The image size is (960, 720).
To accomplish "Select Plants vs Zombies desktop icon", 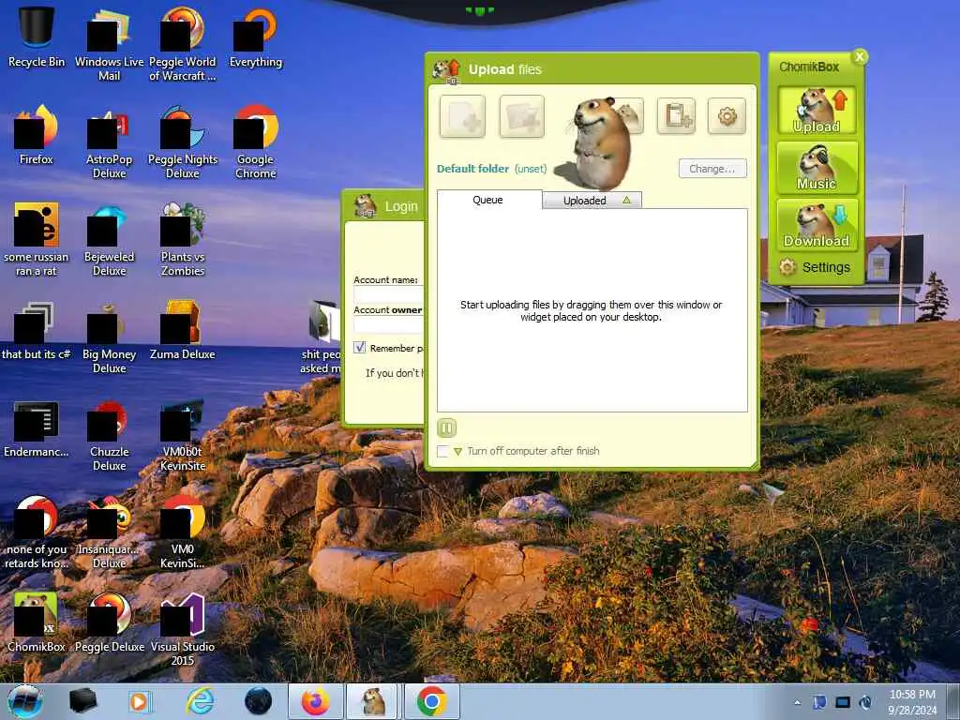I will (183, 240).
